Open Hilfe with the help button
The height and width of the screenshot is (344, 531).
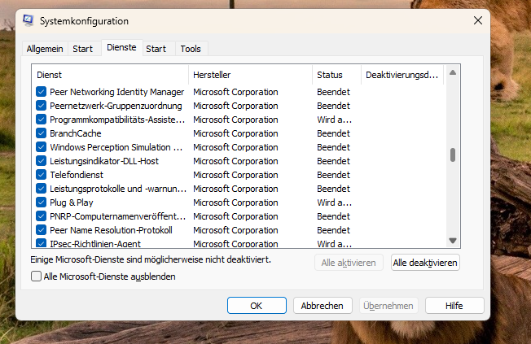tap(454, 306)
